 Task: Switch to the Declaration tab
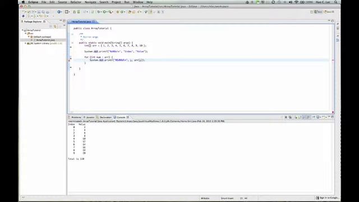(x=104, y=117)
